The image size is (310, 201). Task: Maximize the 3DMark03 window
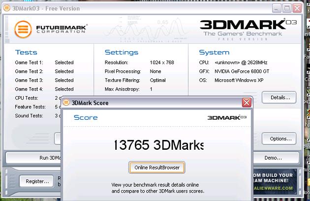(287, 8)
